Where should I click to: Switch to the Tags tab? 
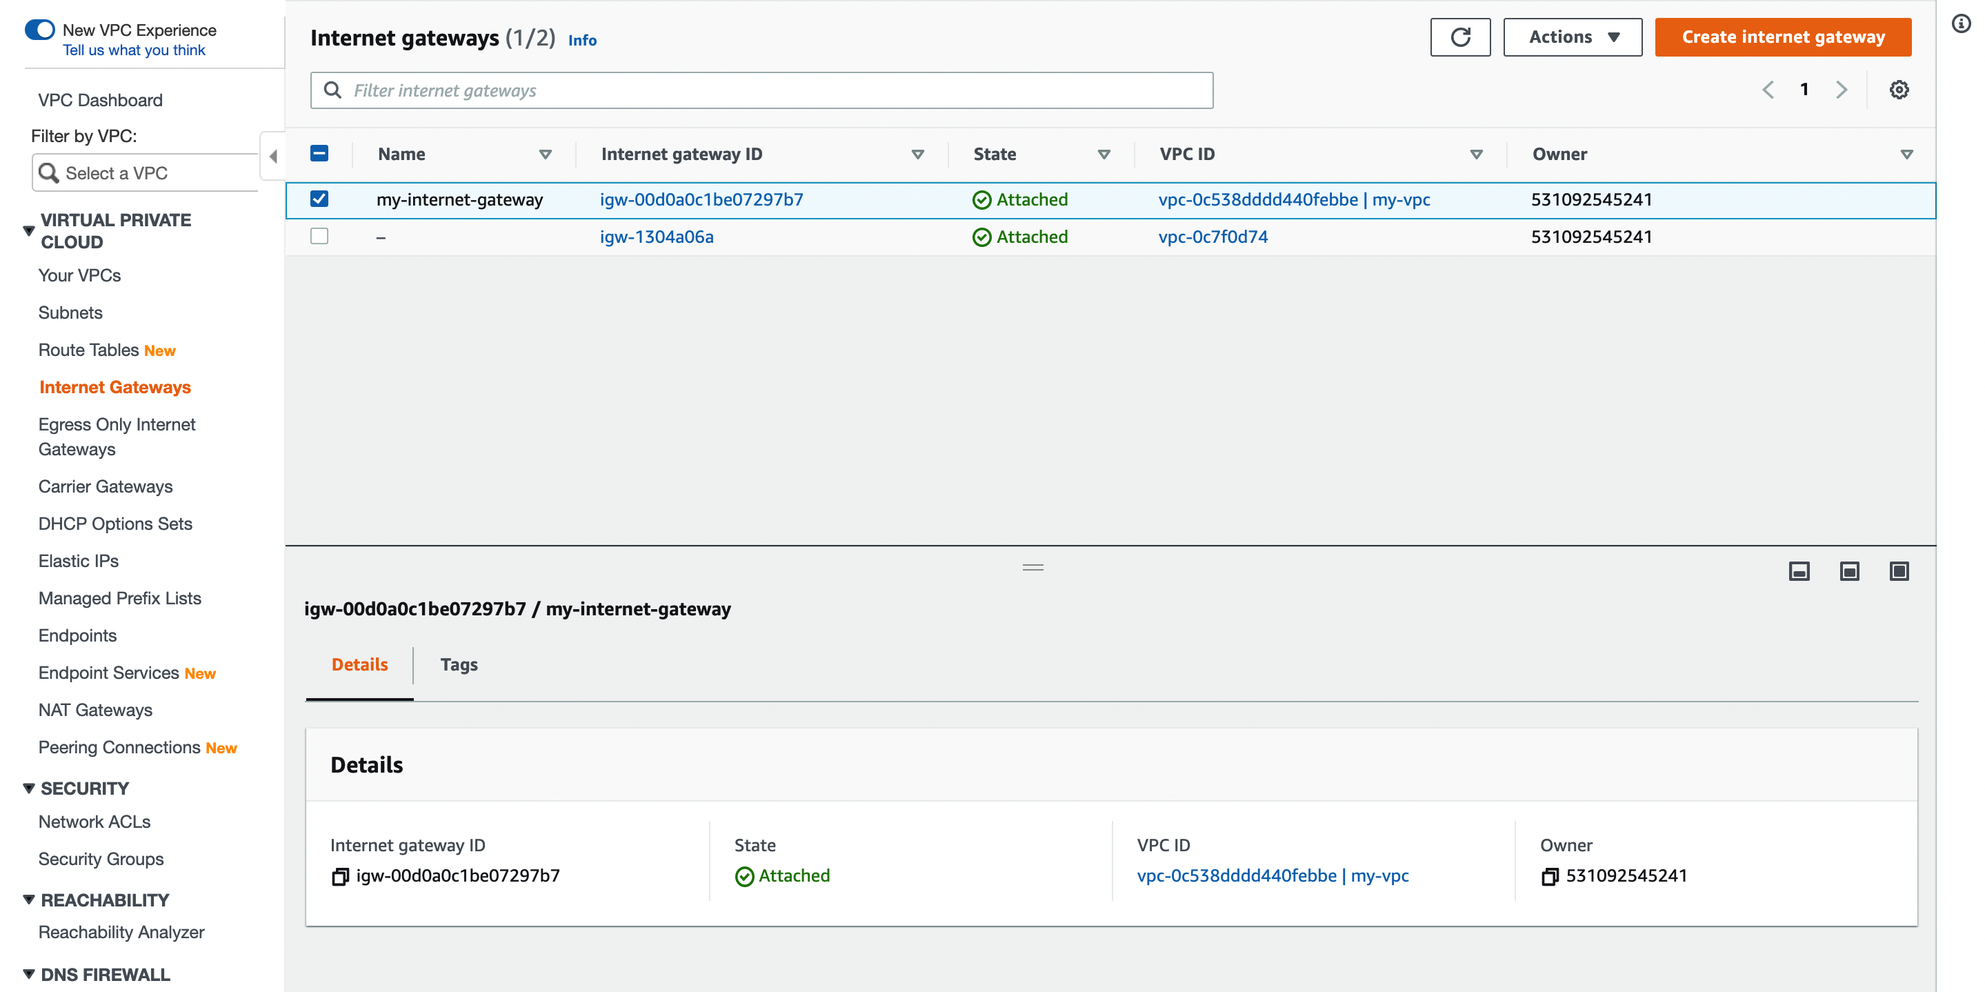[x=459, y=664]
